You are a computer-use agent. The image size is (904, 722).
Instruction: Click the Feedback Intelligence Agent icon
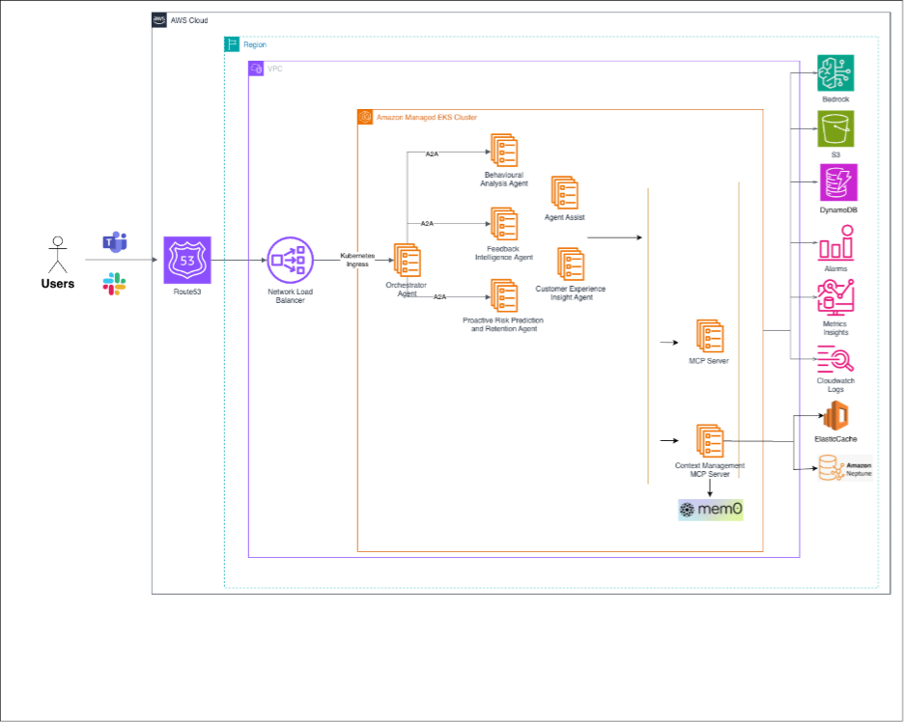pyautogui.click(x=503, y=225)
